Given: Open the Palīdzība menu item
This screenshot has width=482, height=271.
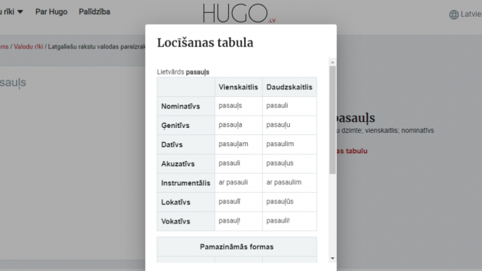Looking at the screenshot, I should click(94, 12).
